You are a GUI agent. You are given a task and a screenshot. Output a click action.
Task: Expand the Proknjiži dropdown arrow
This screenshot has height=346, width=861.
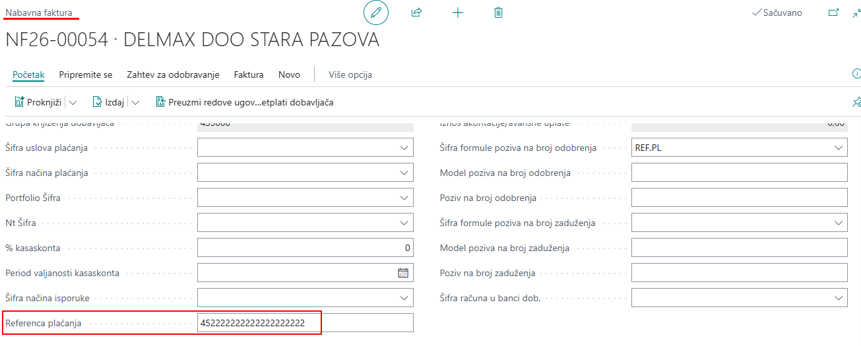(73, 102)
